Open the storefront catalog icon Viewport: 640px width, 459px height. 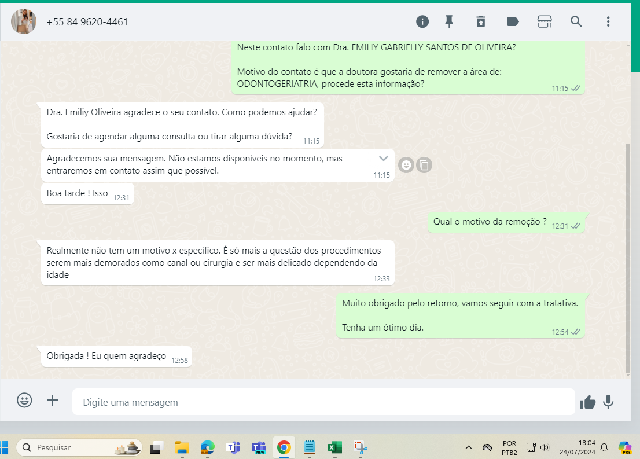(545, 21)
